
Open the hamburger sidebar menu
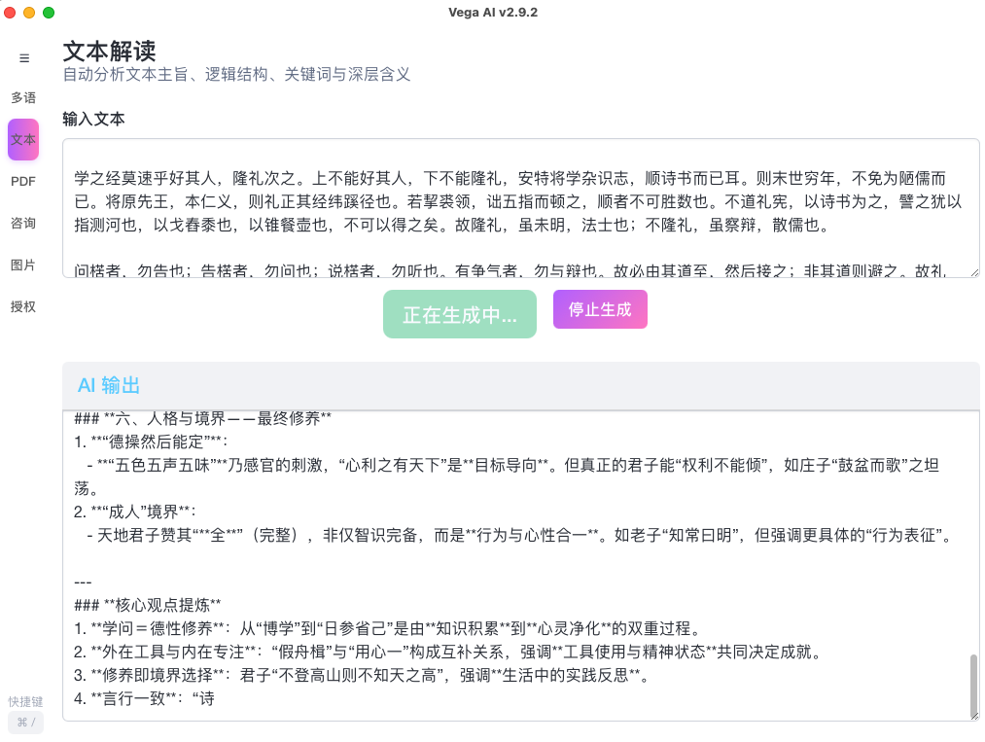tap(23, 58)
